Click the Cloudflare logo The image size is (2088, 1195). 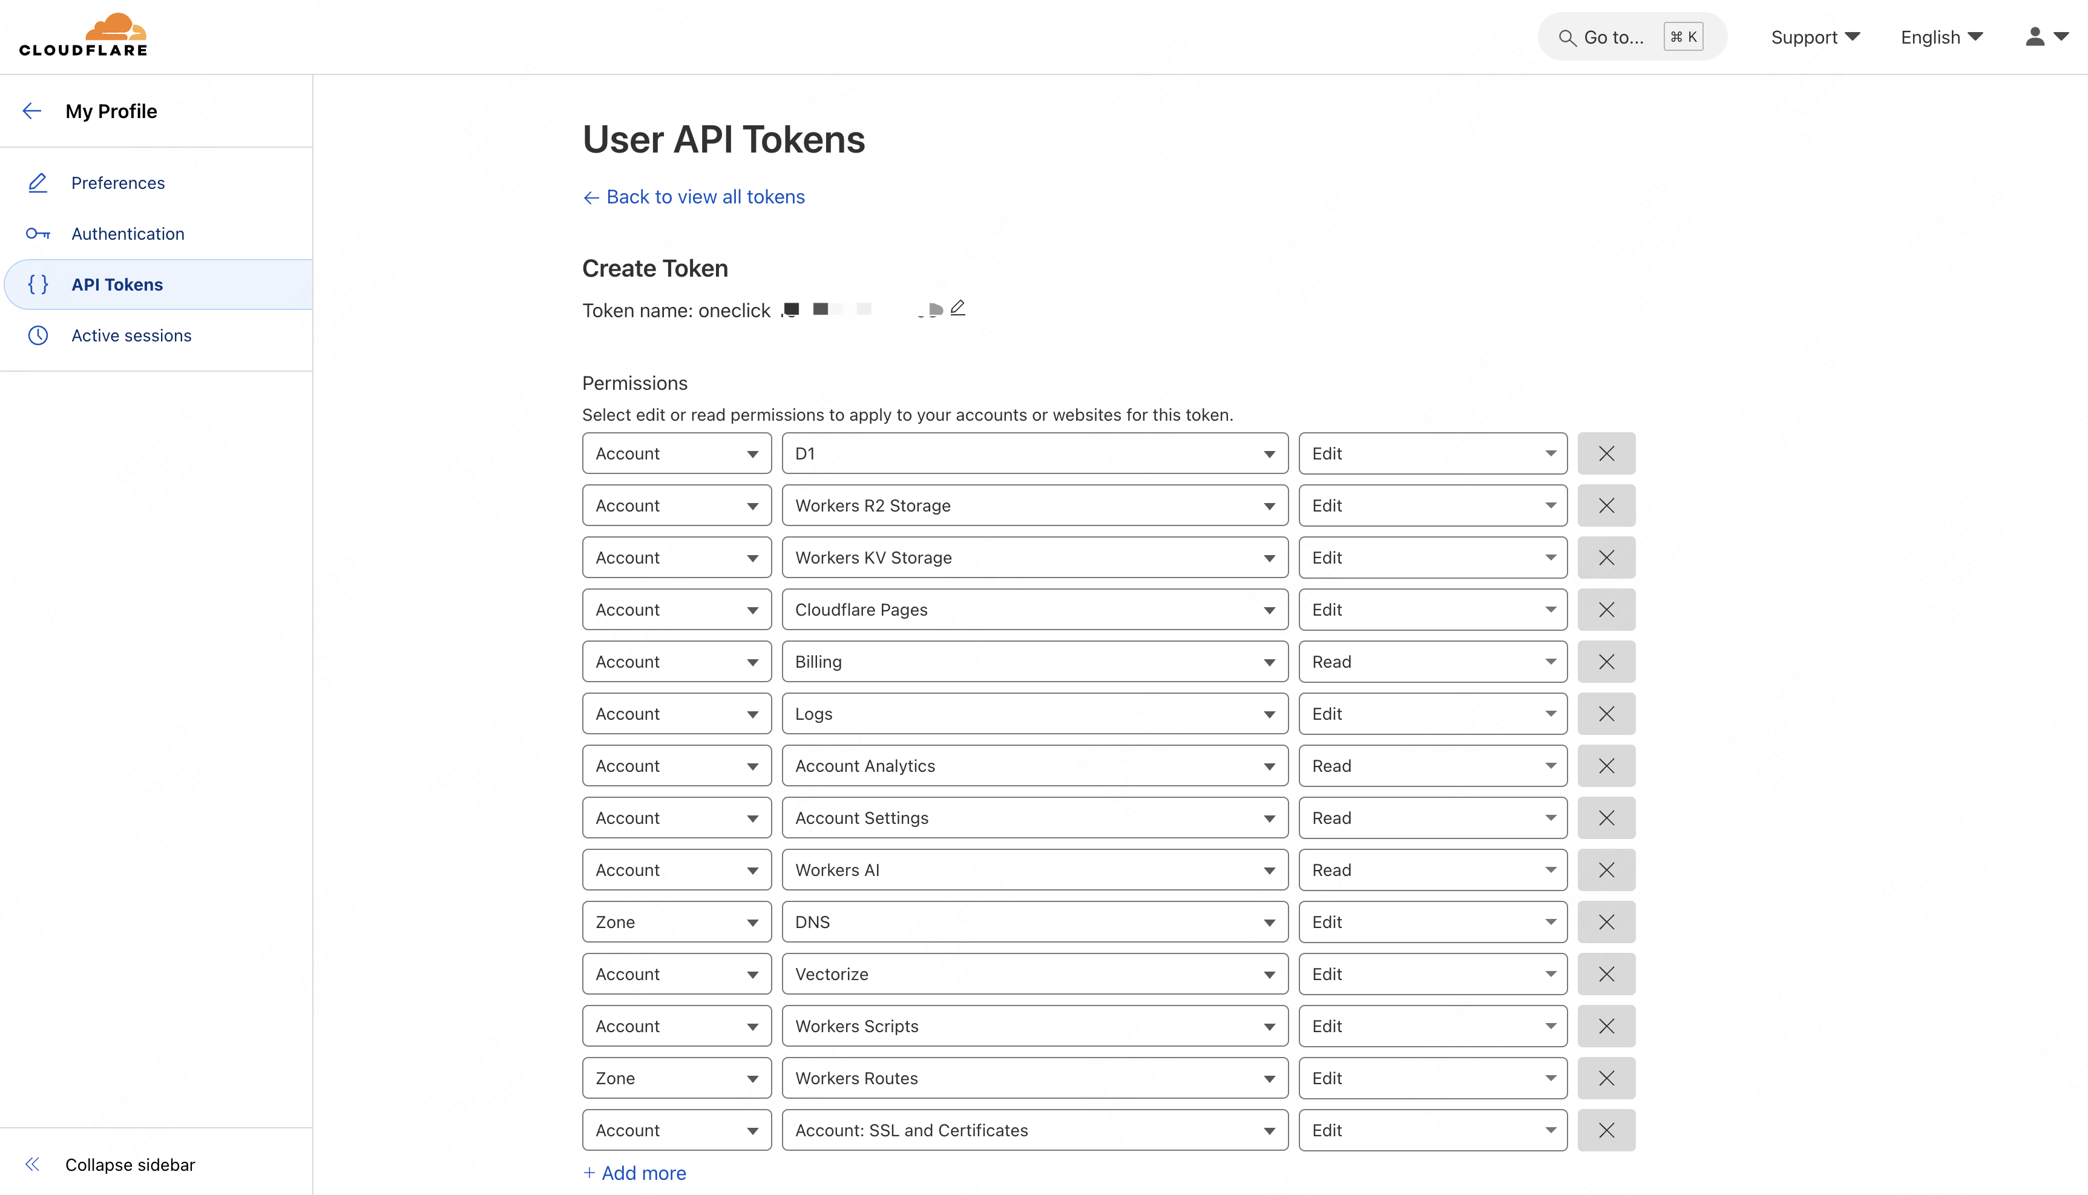[83, 34]
